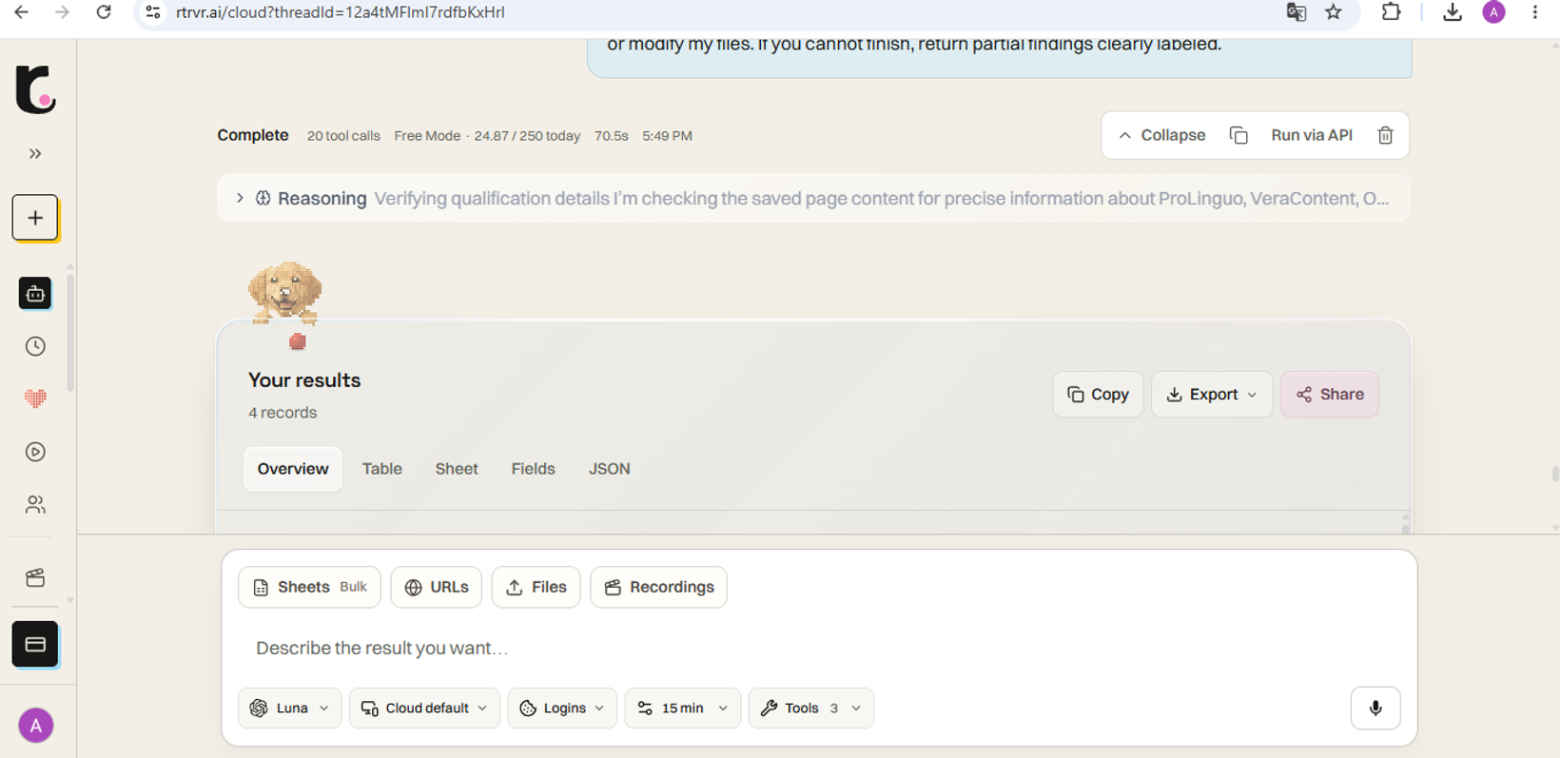Switch to the JSON tab

[x=609, y=469]
